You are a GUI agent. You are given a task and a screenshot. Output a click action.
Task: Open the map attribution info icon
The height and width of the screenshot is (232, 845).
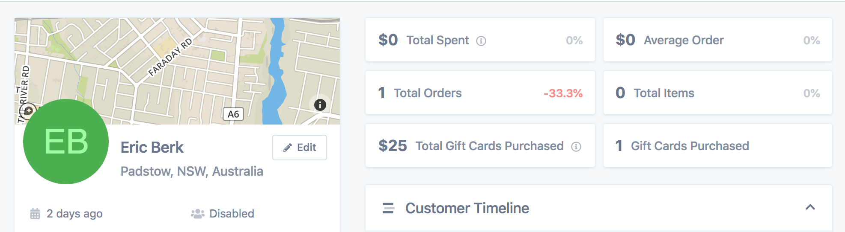[x=320, y=105]
